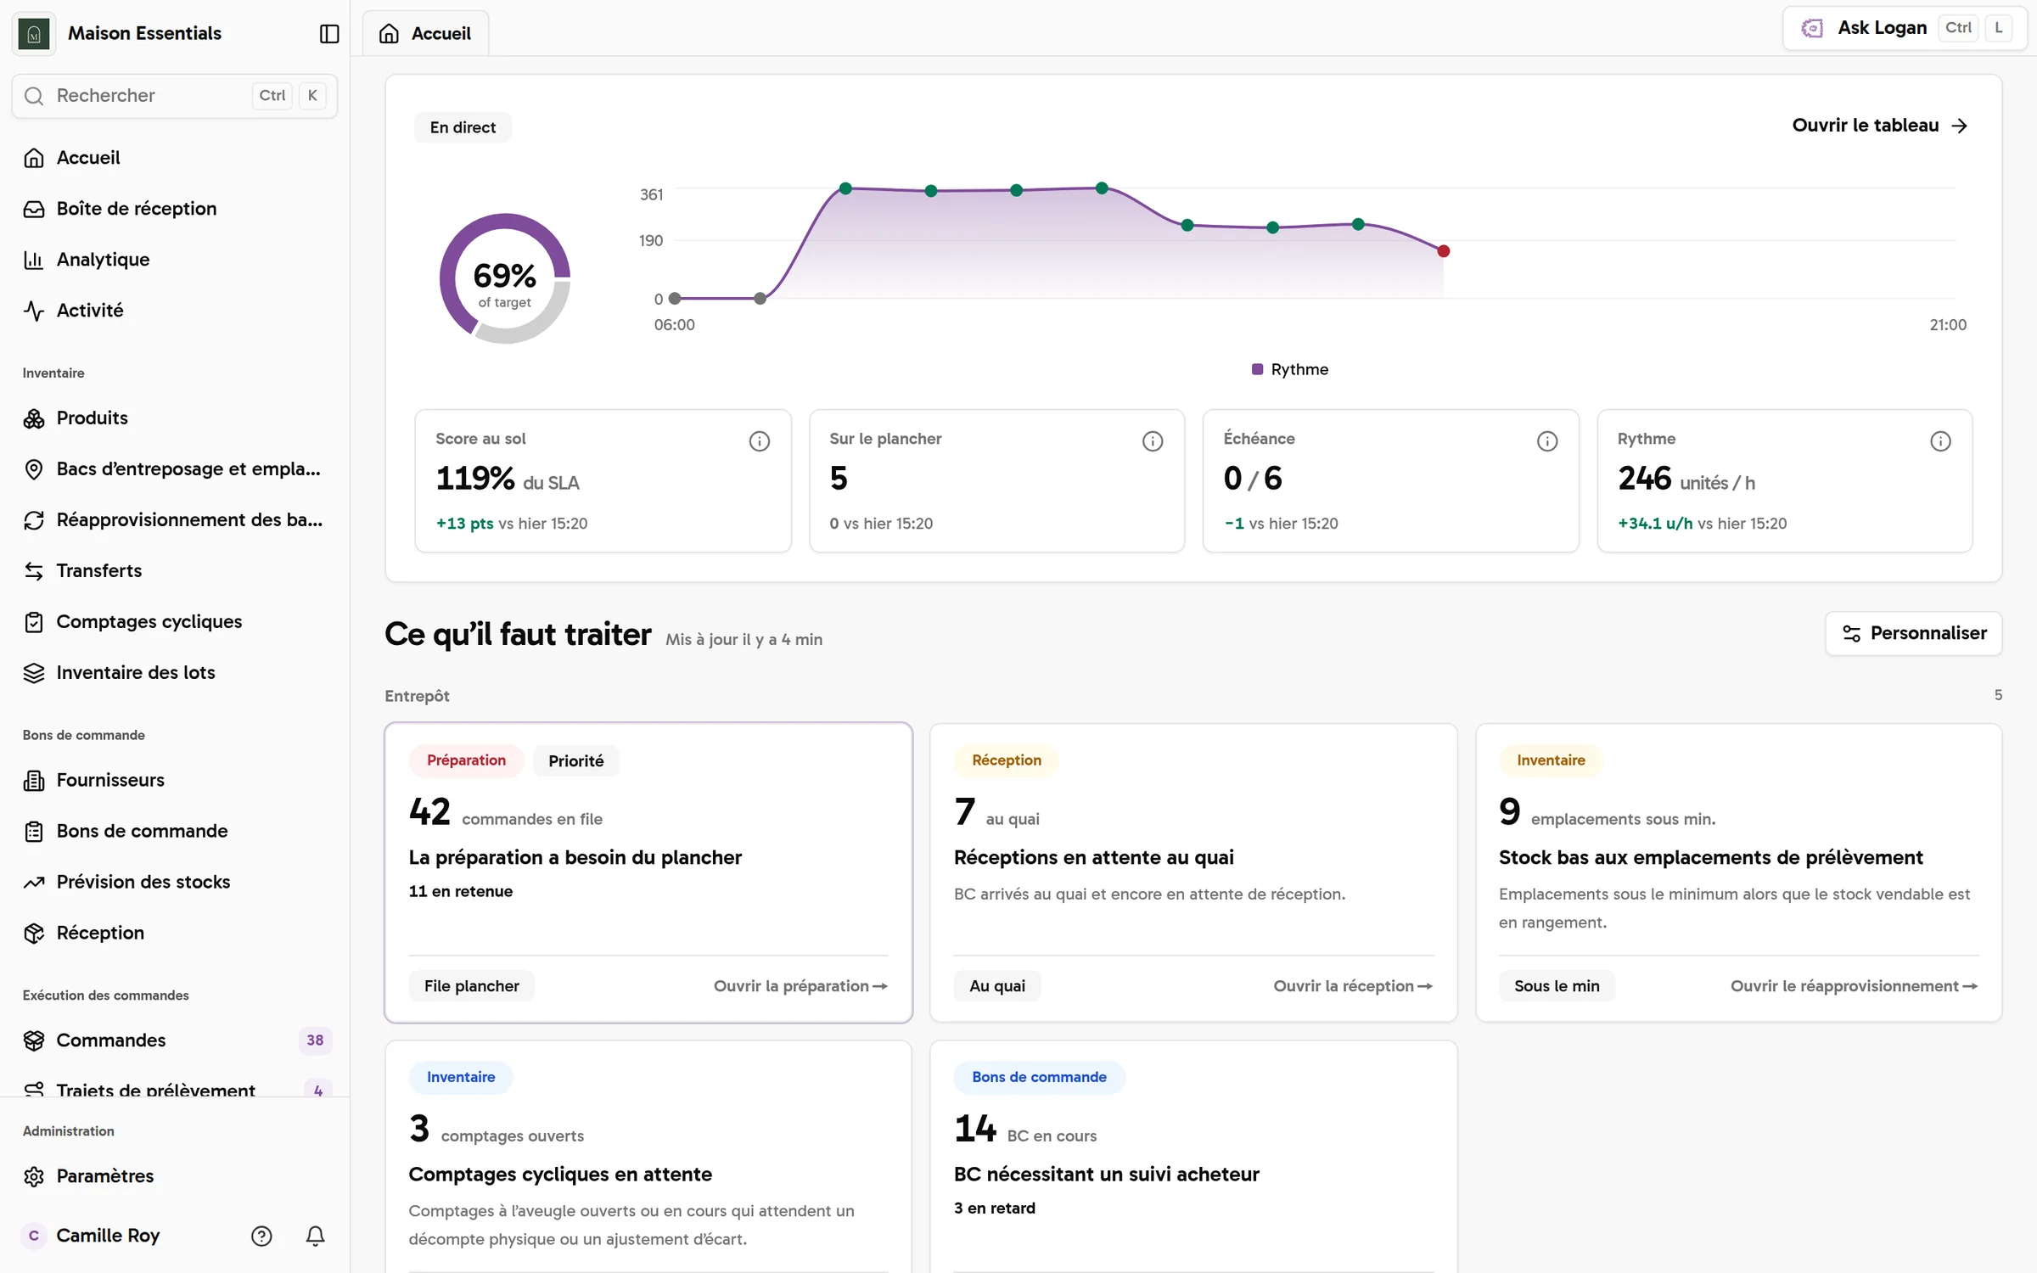Click the Inventaire des lots layers icon
2037x1273 pixels.
(x=34, y=673)
